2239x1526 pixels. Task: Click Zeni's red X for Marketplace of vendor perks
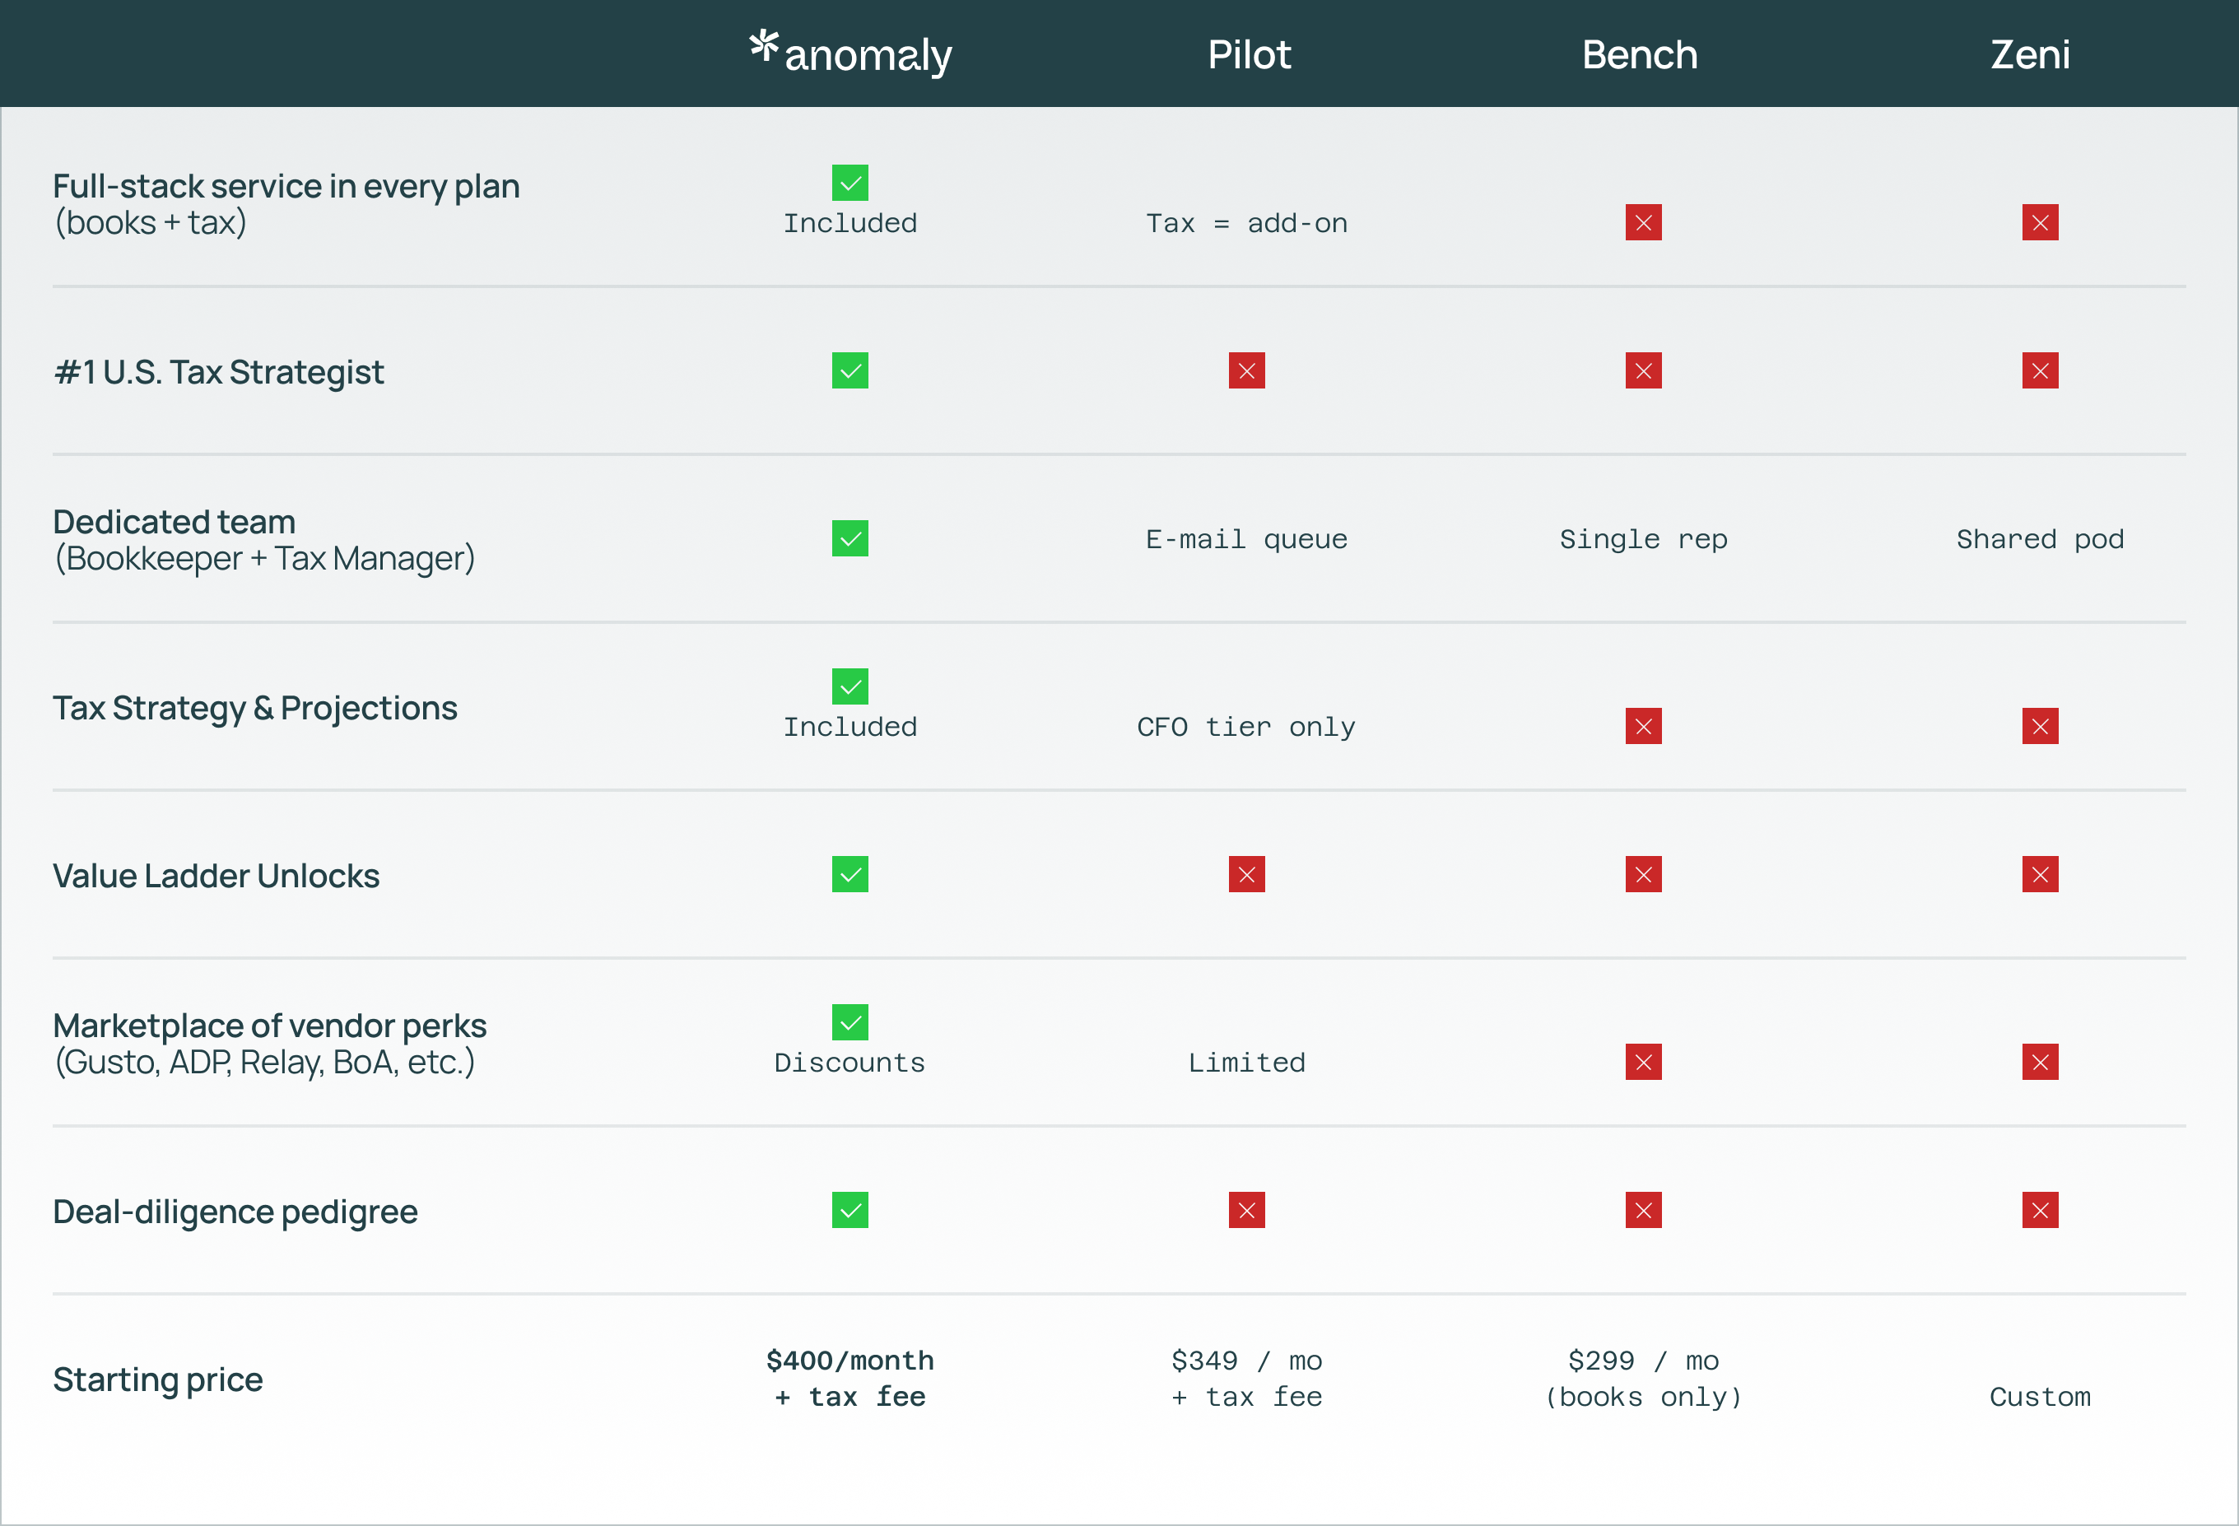pyautogui.click(x=2040, y=1062)
